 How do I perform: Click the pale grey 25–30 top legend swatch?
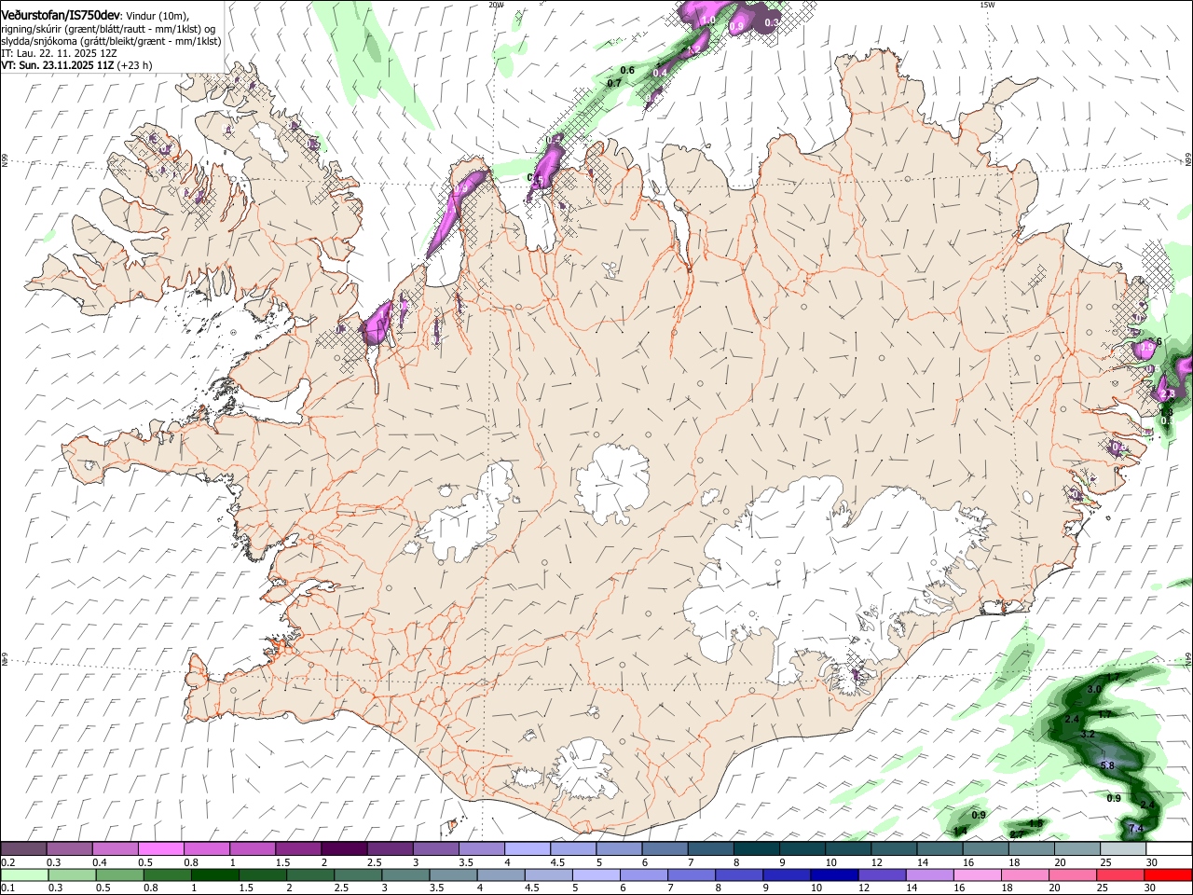(1124, 848)
